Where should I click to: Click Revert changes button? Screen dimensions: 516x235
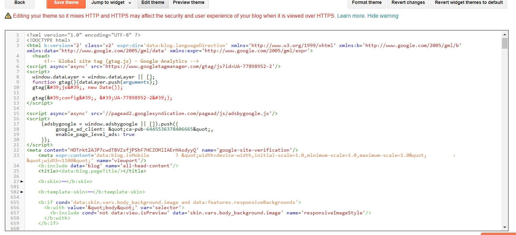point(408,3)
